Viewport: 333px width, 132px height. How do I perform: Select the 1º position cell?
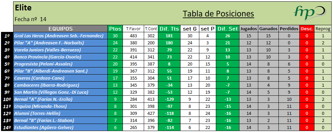[7, 36]
